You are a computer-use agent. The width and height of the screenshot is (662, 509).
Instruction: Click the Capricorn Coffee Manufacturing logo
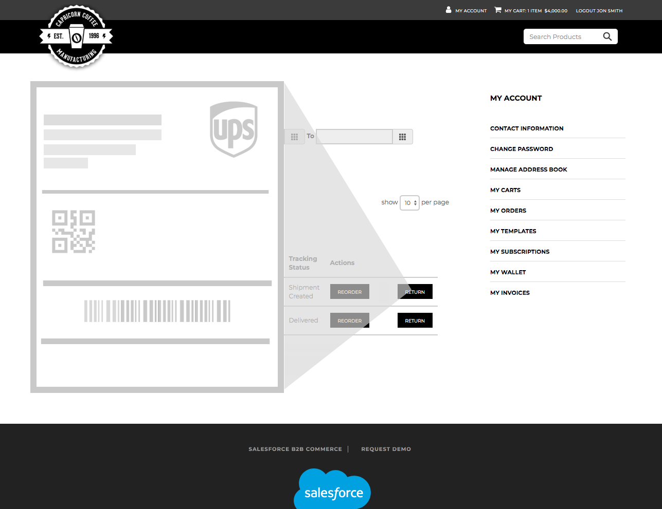(76, 36)
